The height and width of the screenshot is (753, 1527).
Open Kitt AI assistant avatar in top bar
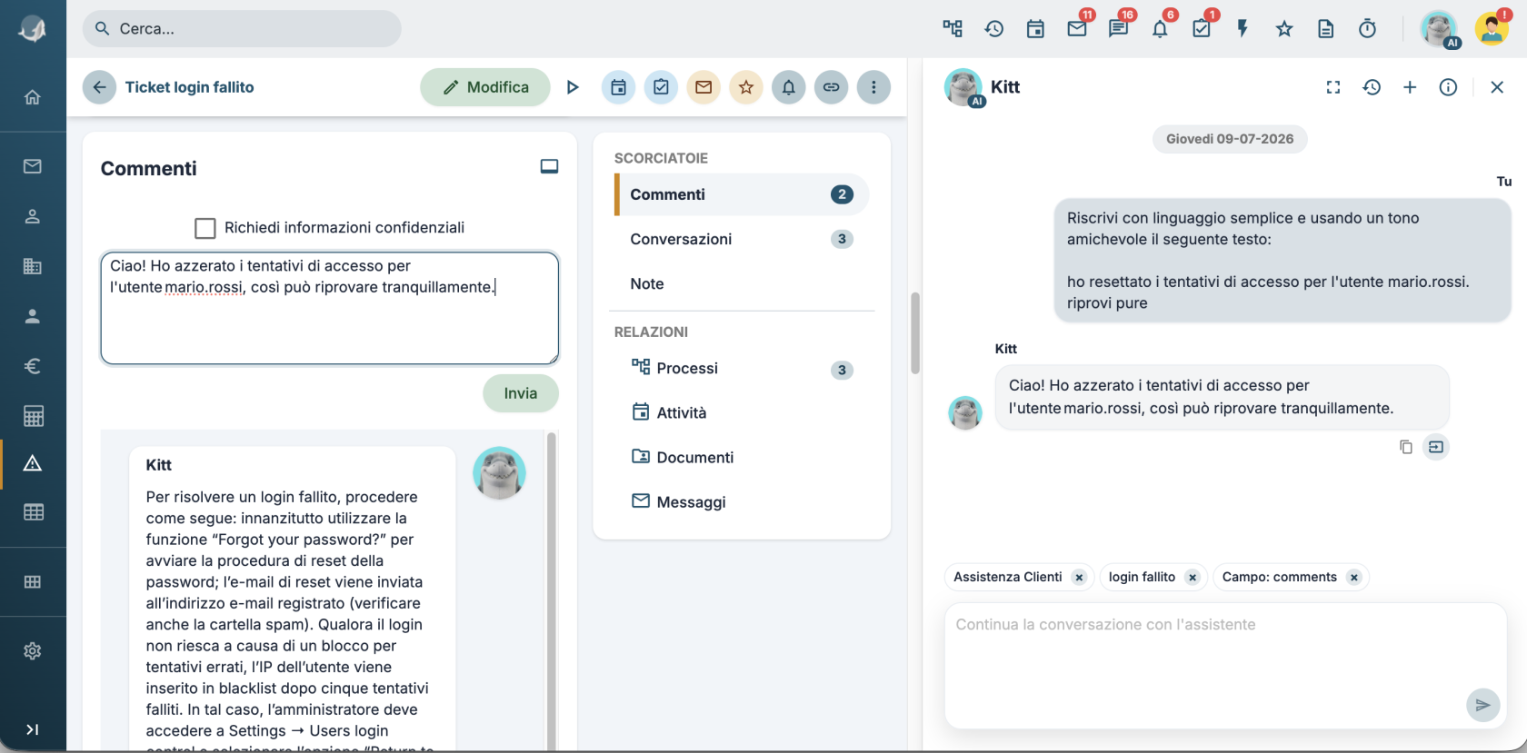pyautogui.click(x=1440, y=29)
